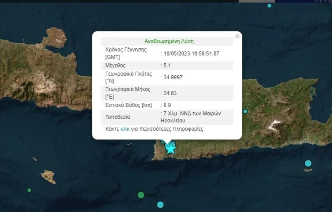
Task: Open the κλικ link for more information
Action: [125, 129]
